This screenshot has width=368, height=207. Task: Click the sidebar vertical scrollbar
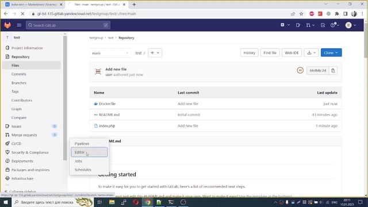[x=65, y=98]
